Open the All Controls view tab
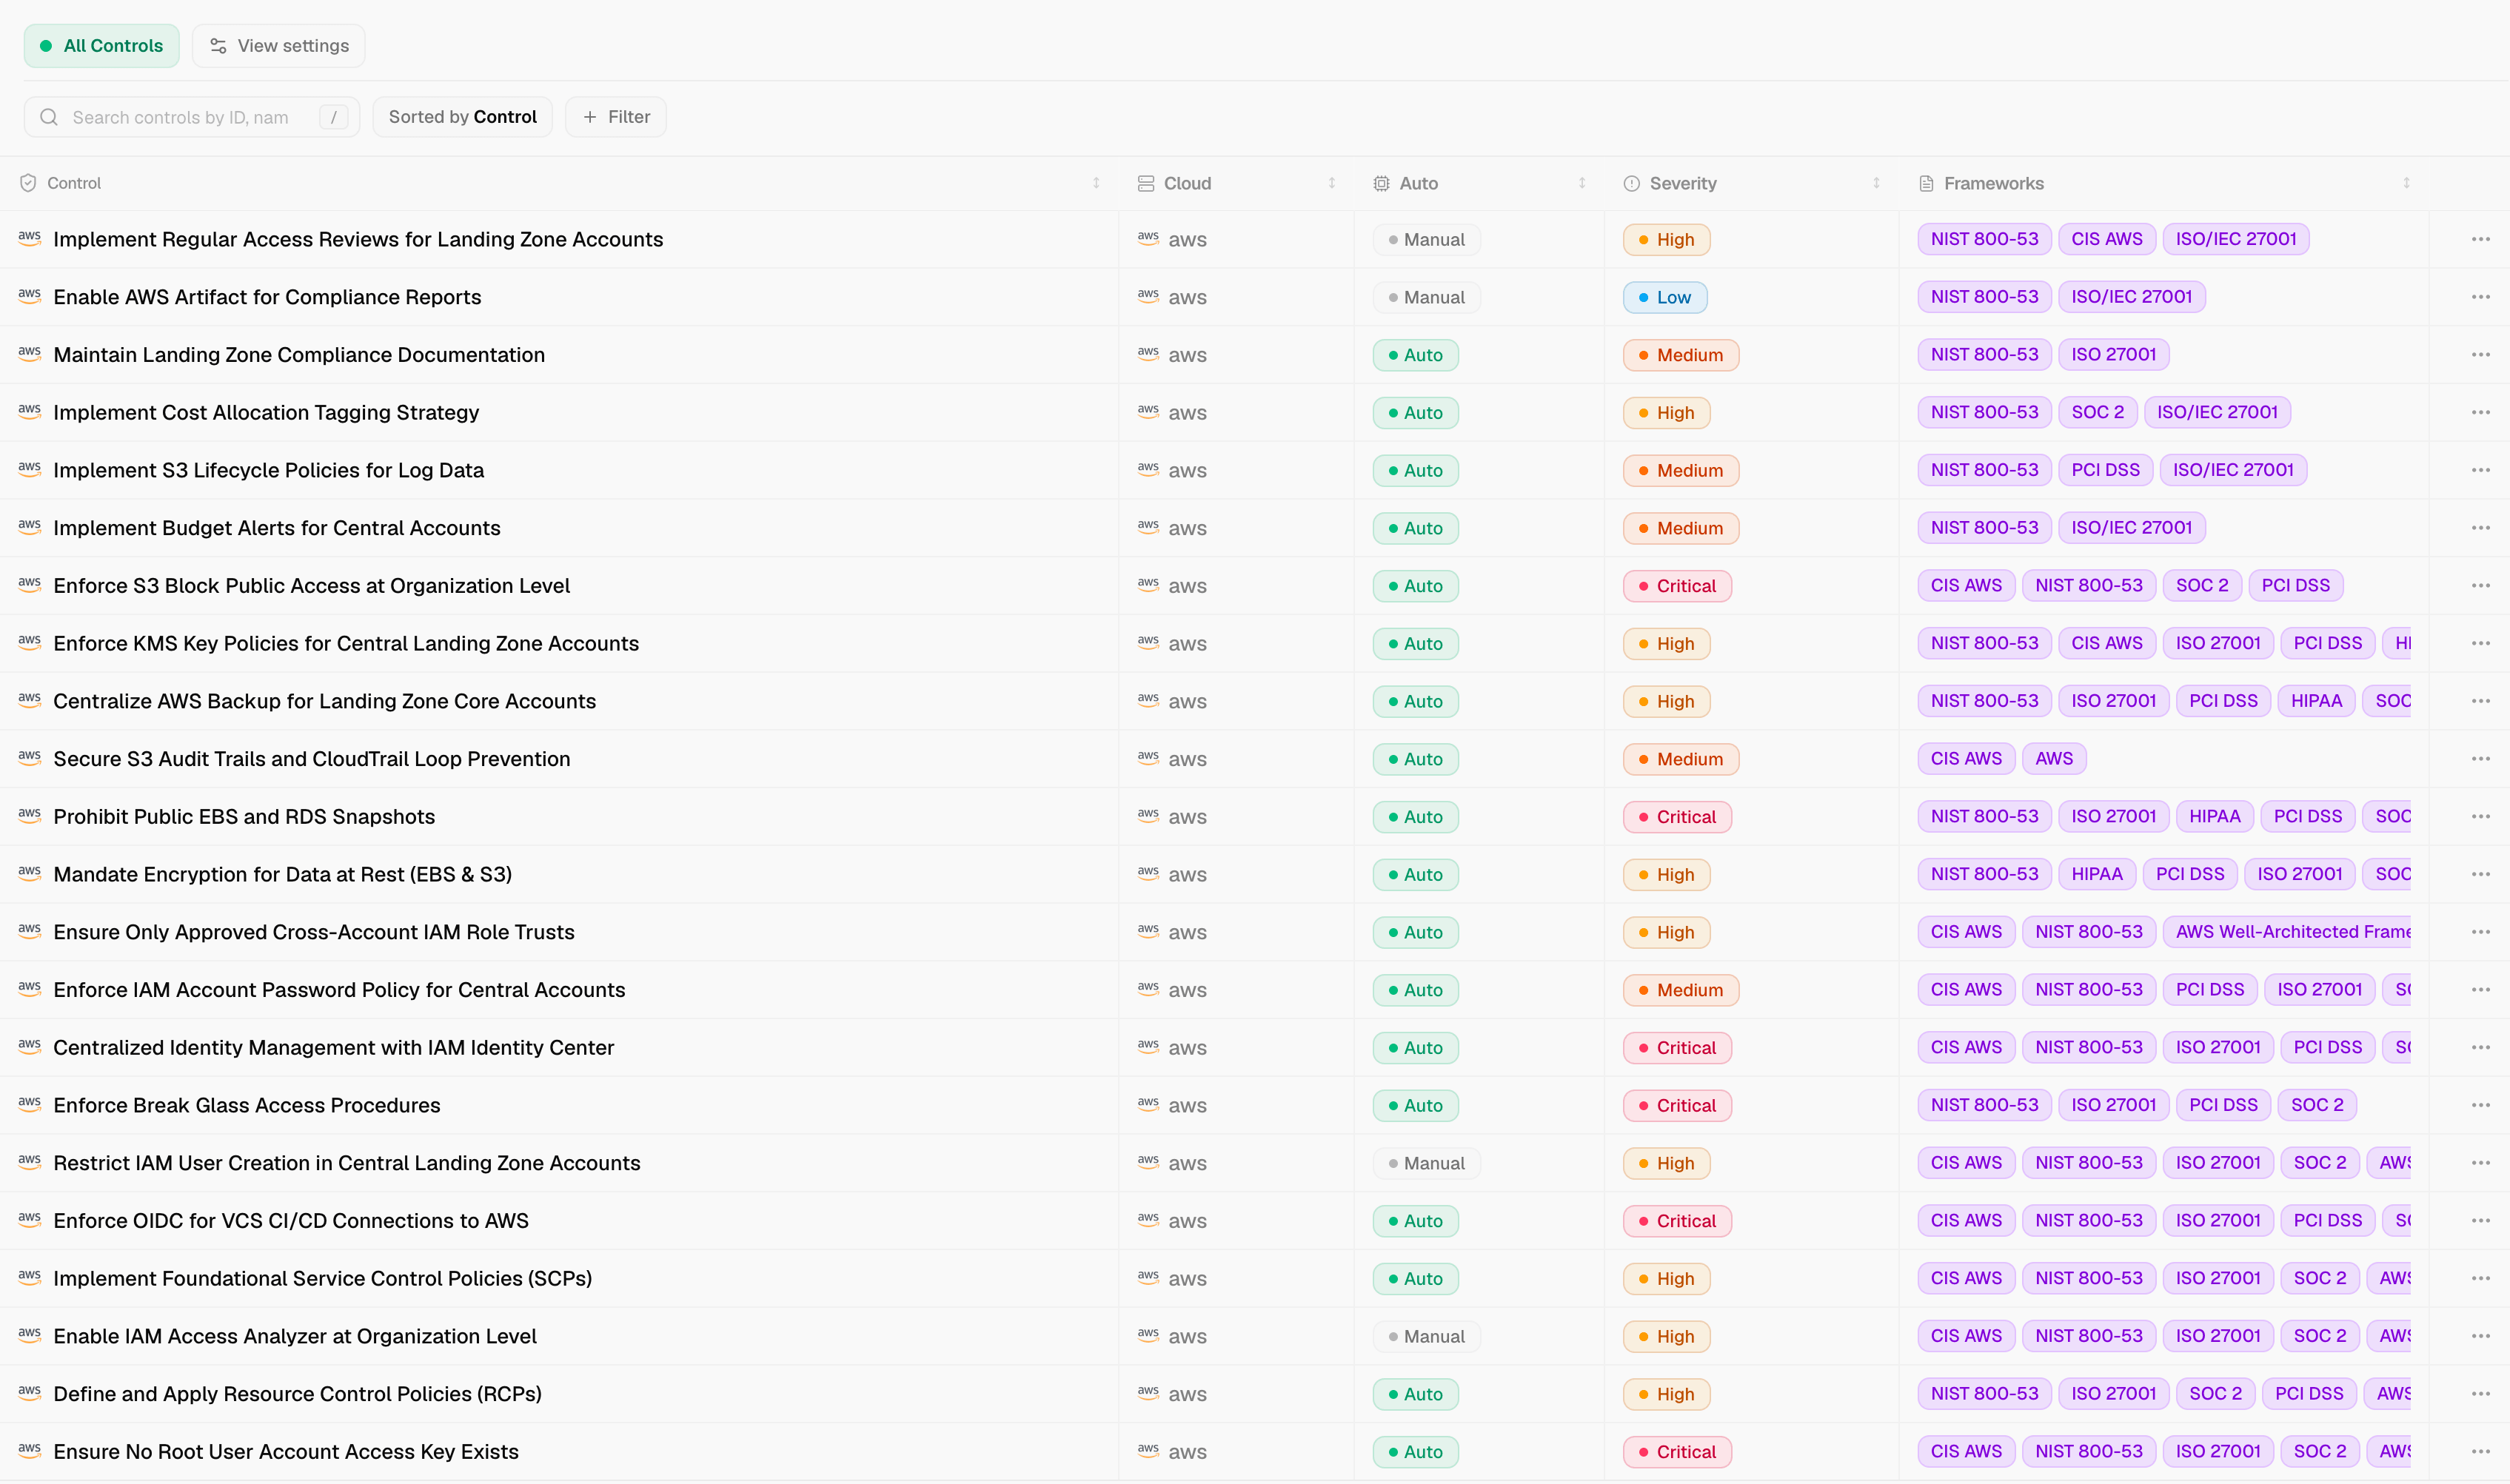 [x=101, y=46]
